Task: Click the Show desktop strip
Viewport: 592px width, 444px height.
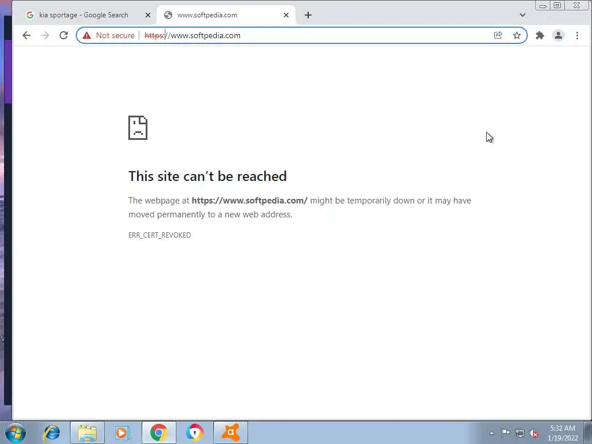Action: [588, 432]
